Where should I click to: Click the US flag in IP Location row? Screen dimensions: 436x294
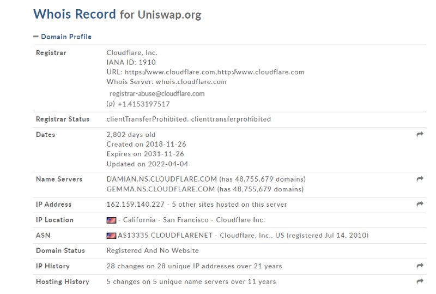pos(111,220)
